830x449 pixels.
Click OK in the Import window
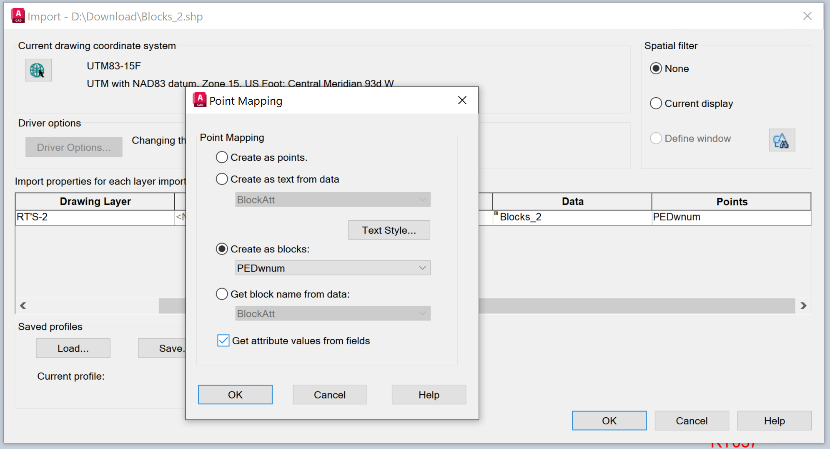coord(609,420)
